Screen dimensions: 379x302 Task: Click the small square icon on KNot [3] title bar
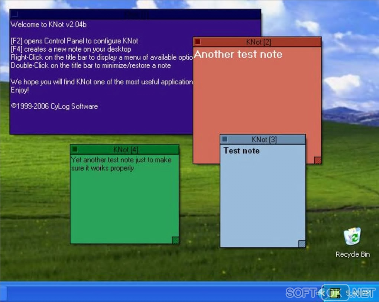(225, 139)
